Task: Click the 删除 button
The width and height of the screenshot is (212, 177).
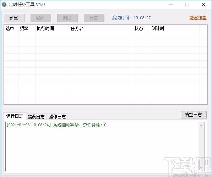Action: (x=67, y=18)
